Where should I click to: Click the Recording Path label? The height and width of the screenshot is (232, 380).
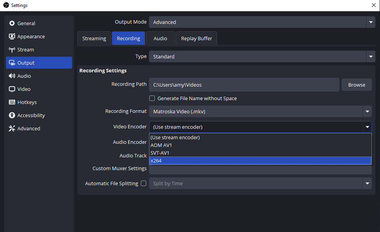[129, 84]
